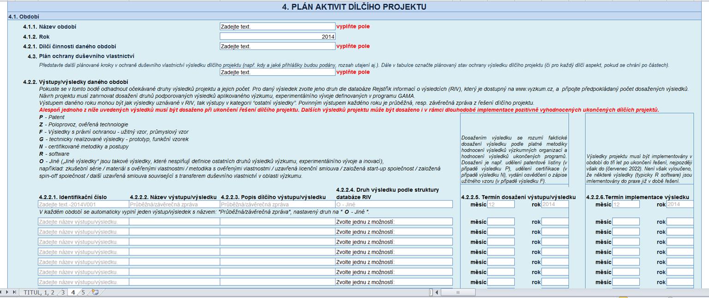Click the column header '4.2.2.3. Popis dílčího výstupu/výsledku'
The image size is (709, 298).
pyautogui.click(x=273, y=197)
